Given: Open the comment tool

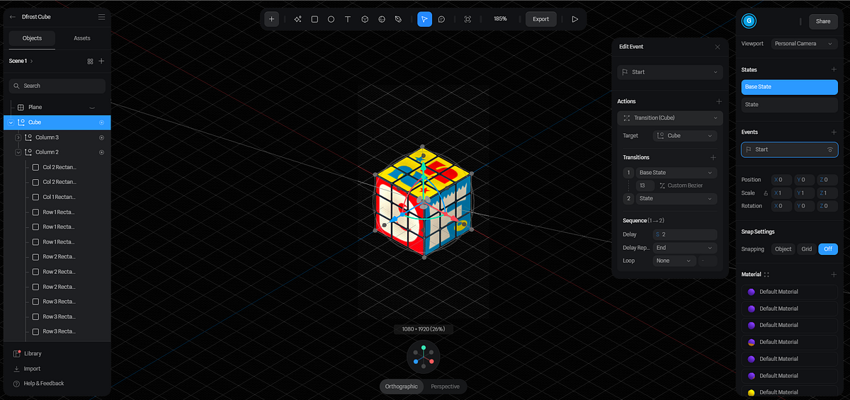Looking at the screenshot, I should (441, 19).
